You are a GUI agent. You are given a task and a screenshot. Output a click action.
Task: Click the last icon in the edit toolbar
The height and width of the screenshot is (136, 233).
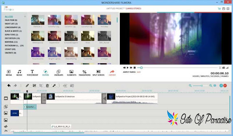tap(72, 86)
